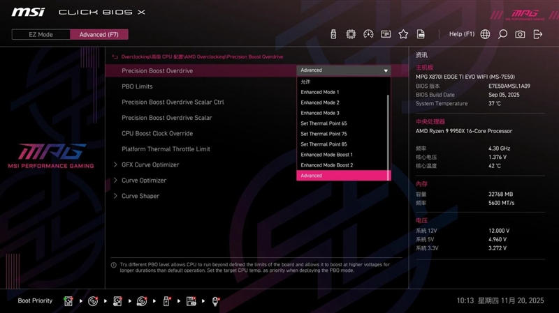
Task: Select the floppy disk boot device icon
Action: coord(191,301)
